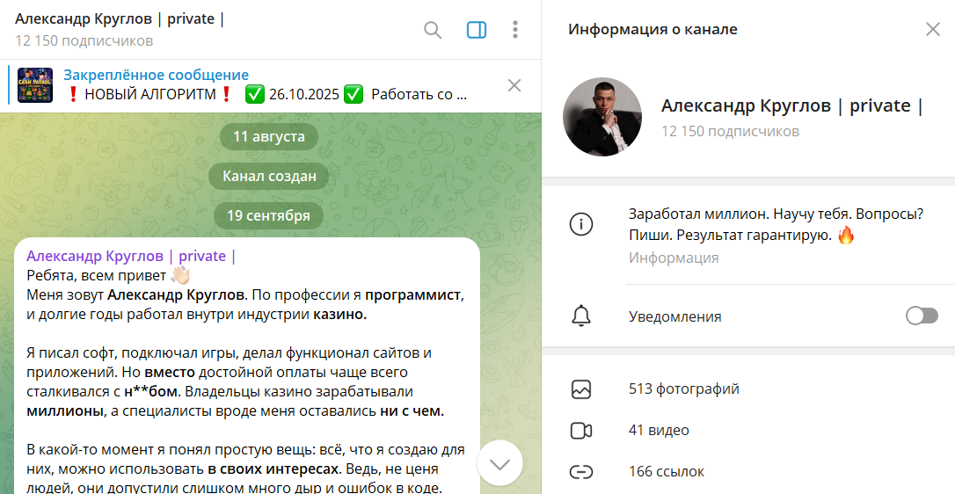Click the bell notifications icon

(580, 316)
